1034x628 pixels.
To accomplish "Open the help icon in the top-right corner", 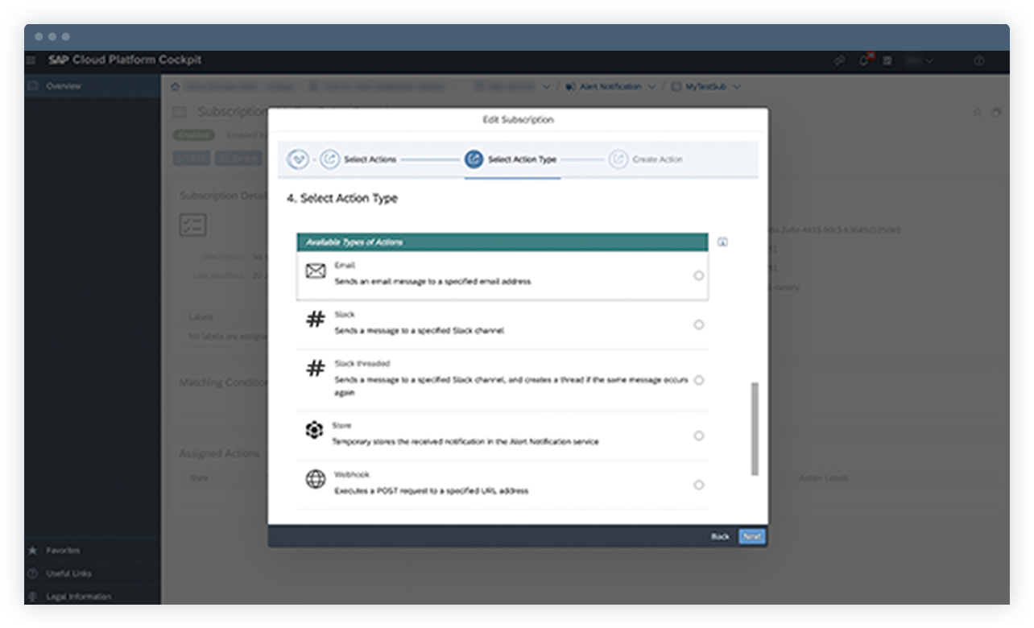I will 979,60.
